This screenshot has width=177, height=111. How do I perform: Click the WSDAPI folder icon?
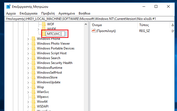[33, 106]
